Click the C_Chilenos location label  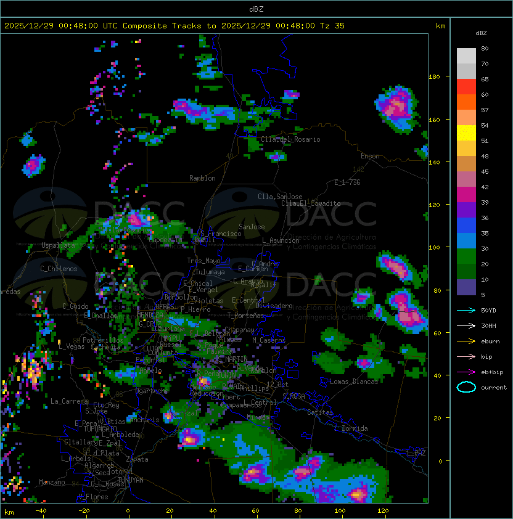tap(59, 269)
